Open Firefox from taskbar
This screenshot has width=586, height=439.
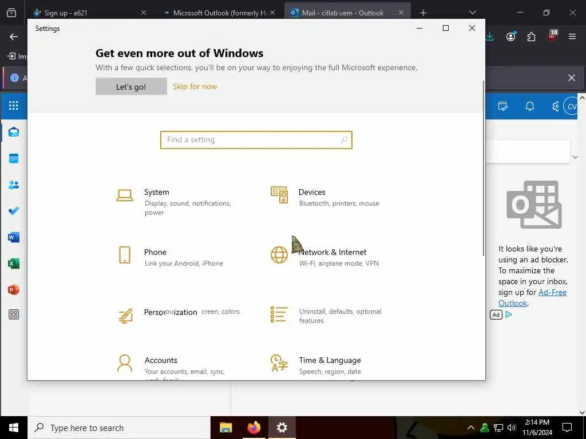coord(254,428)
